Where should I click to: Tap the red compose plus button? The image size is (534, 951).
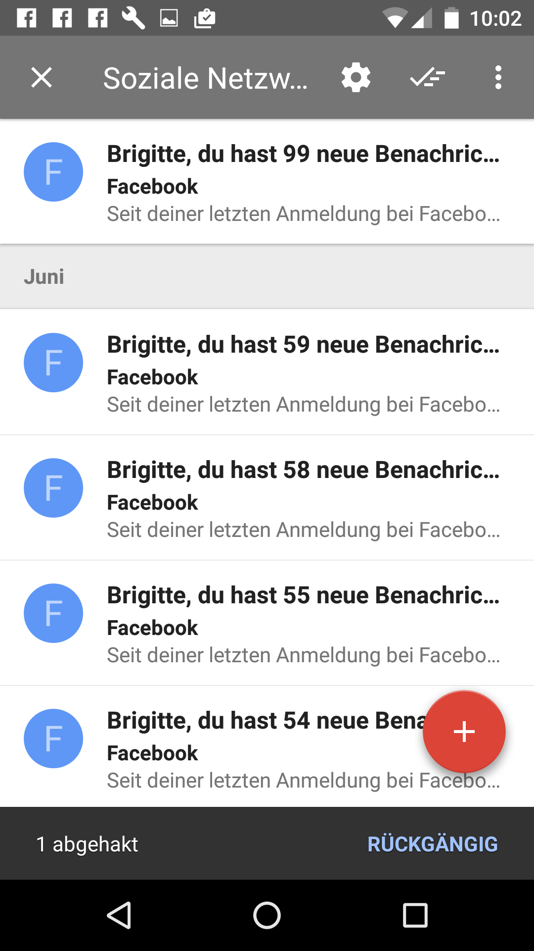point(464,732)
